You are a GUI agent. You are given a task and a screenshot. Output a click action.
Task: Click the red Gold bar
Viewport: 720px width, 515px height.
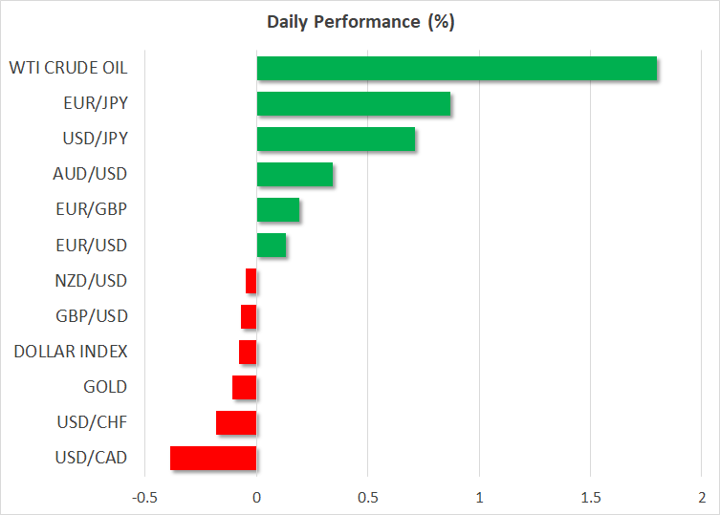pos(245,387)
